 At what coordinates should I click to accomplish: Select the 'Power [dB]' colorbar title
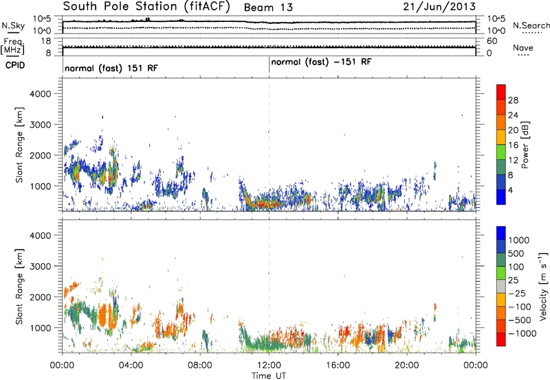(x=525, y=145)
